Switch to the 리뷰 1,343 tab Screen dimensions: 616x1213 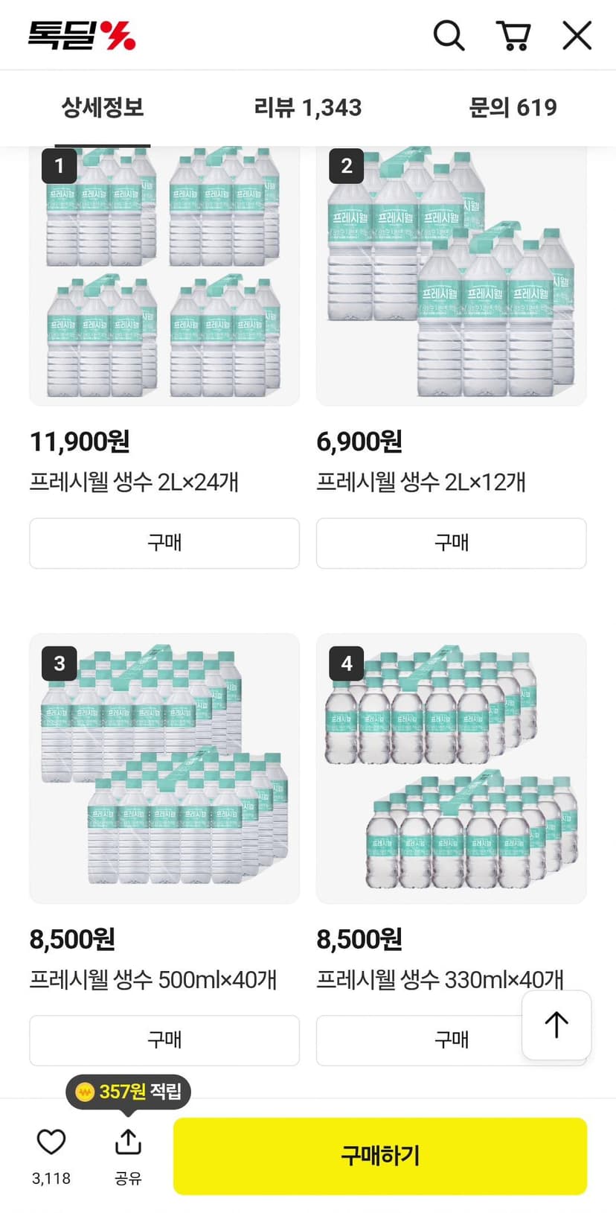click(x=308, y=108)
